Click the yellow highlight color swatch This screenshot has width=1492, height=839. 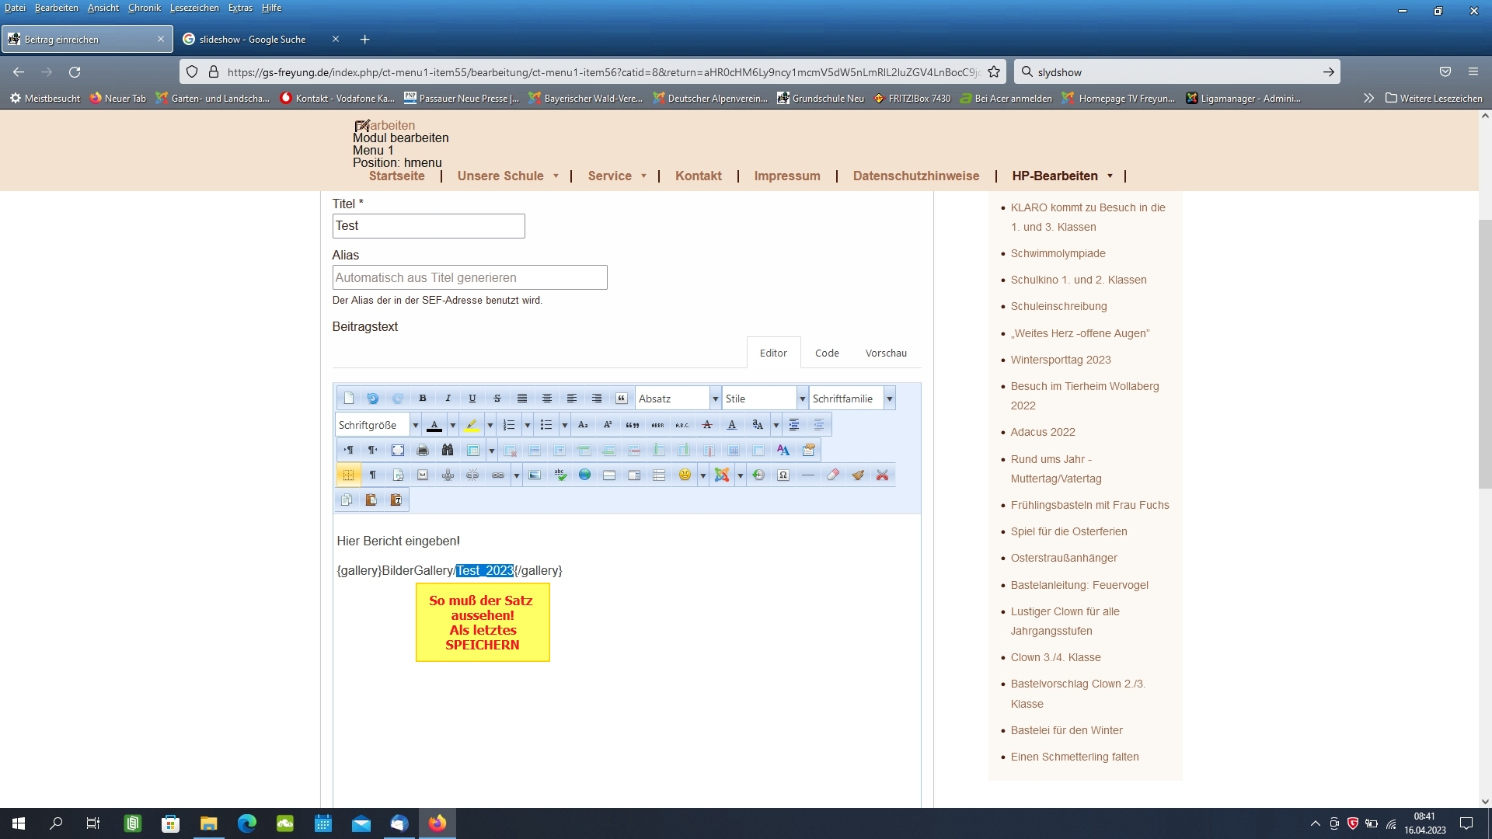click(471, 425)
